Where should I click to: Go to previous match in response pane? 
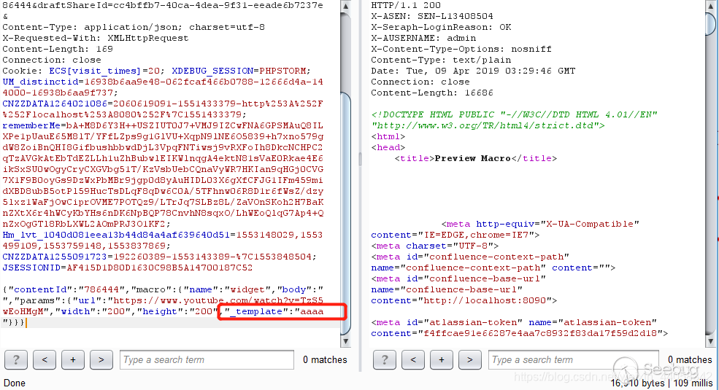pos(413,360)
